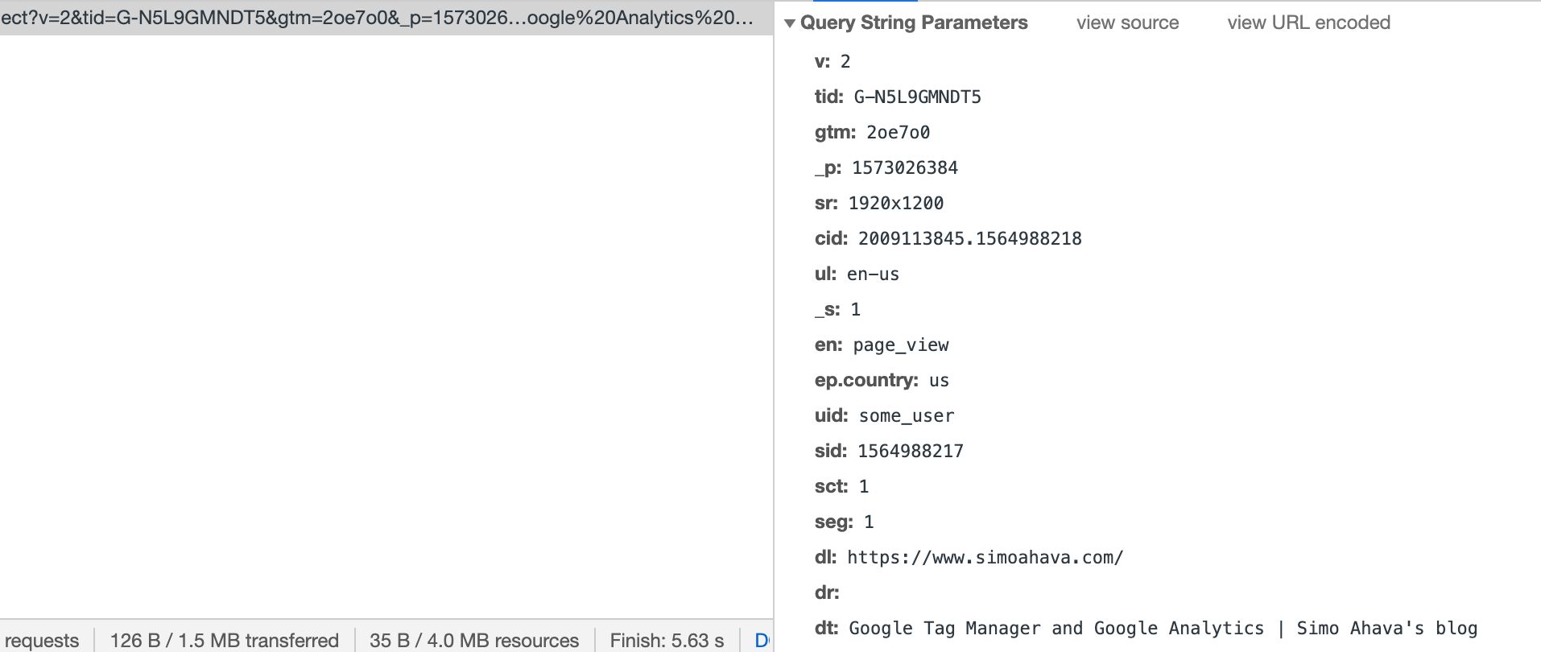Select the page_view event name value
1541x652 pixels.
click(900, 345)
